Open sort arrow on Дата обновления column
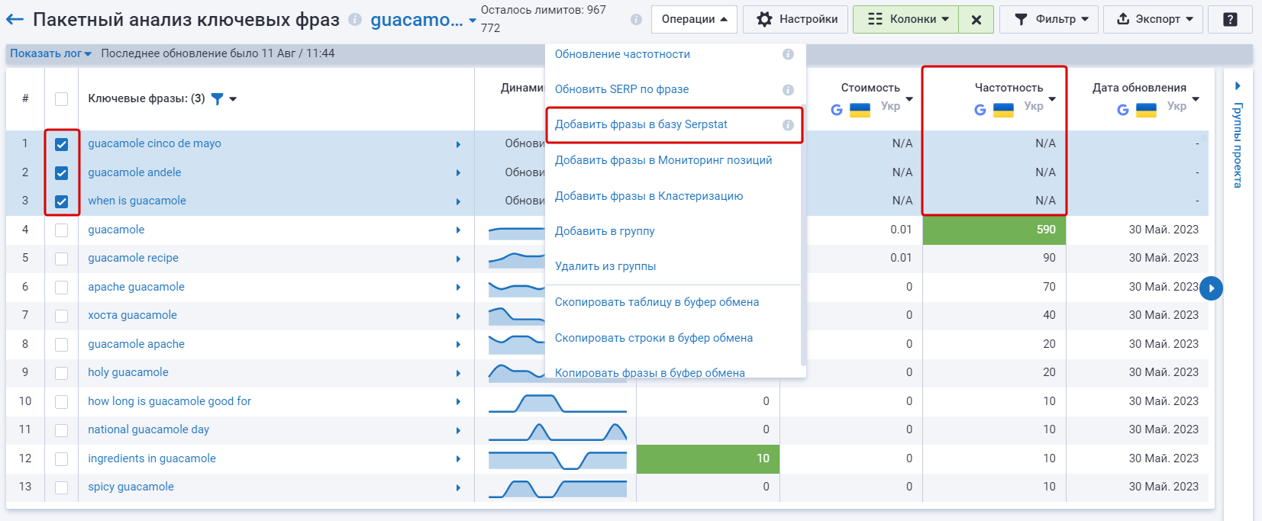The width and height of the screenshot is (1262, 521). (x=1196, y=99)
